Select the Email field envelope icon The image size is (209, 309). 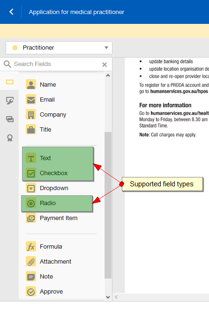pyautogui.click(x=31, y=100)
